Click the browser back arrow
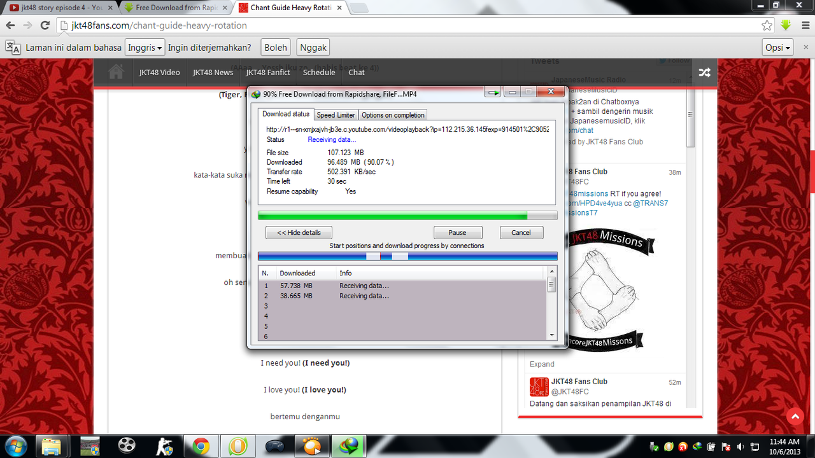The height and width of the screenshot is (458, 815). point(10,25)
